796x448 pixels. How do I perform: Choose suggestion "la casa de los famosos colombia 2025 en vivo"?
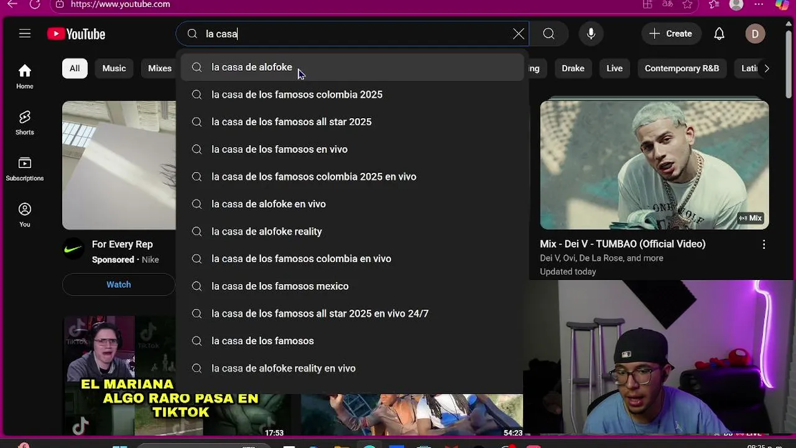click(x=353, y=177)
